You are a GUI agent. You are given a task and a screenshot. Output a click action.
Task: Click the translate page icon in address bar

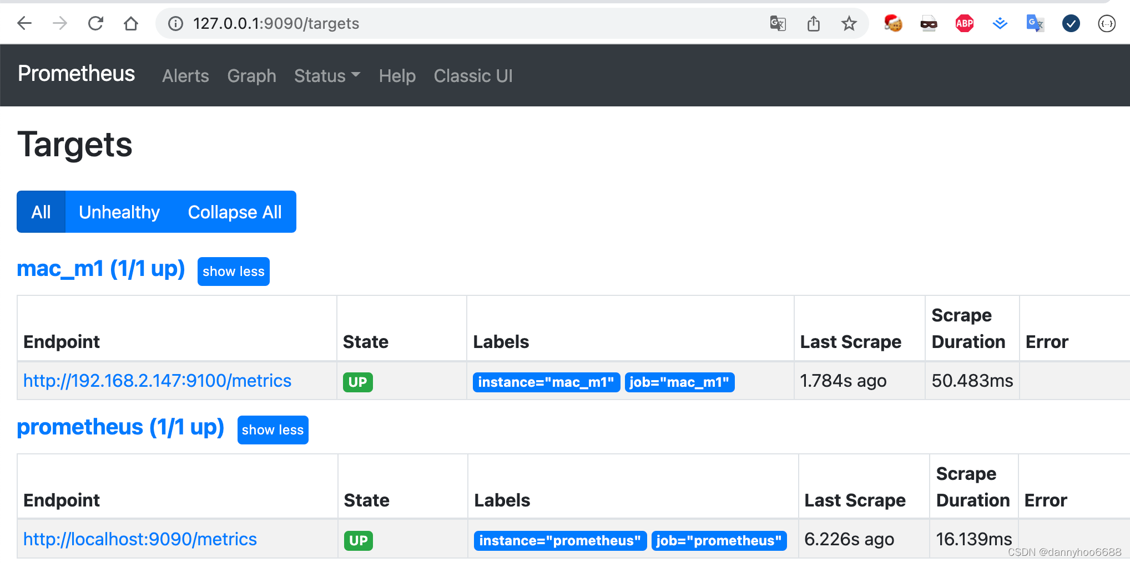778,23
